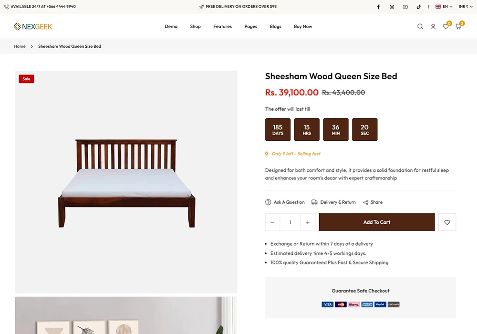Open the wishlist heart icon showing 0 items
Viewport: 477px width, 334px height.
pos(446,27)
